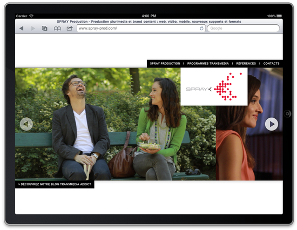Tap the Safari forward arrow
The width and height of the screenshot is (297, 230).
[x=33, y=29]
